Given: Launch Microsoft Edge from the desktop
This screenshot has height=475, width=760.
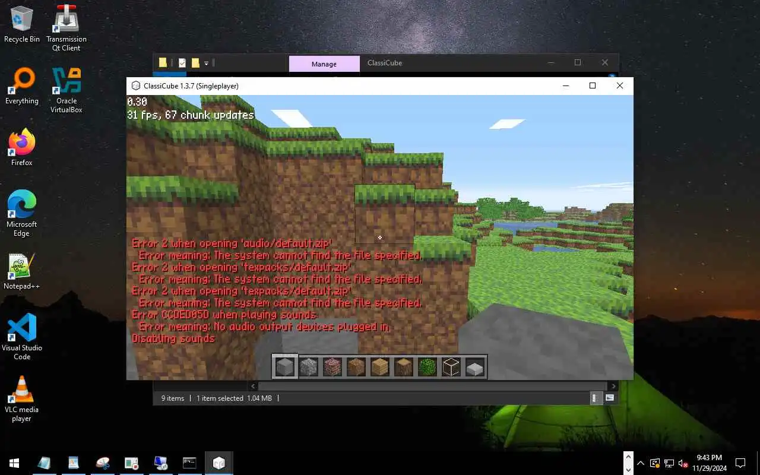Looking at the screenshot, I should 22,214.
